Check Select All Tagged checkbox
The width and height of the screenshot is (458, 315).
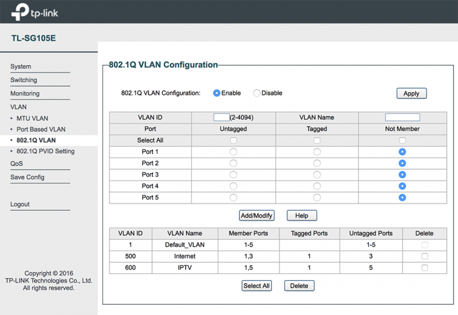(x=317, y=140)
